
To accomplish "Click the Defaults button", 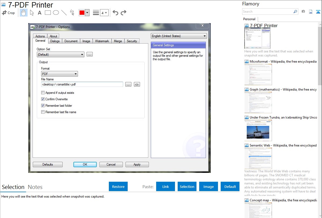I will 48,164.
